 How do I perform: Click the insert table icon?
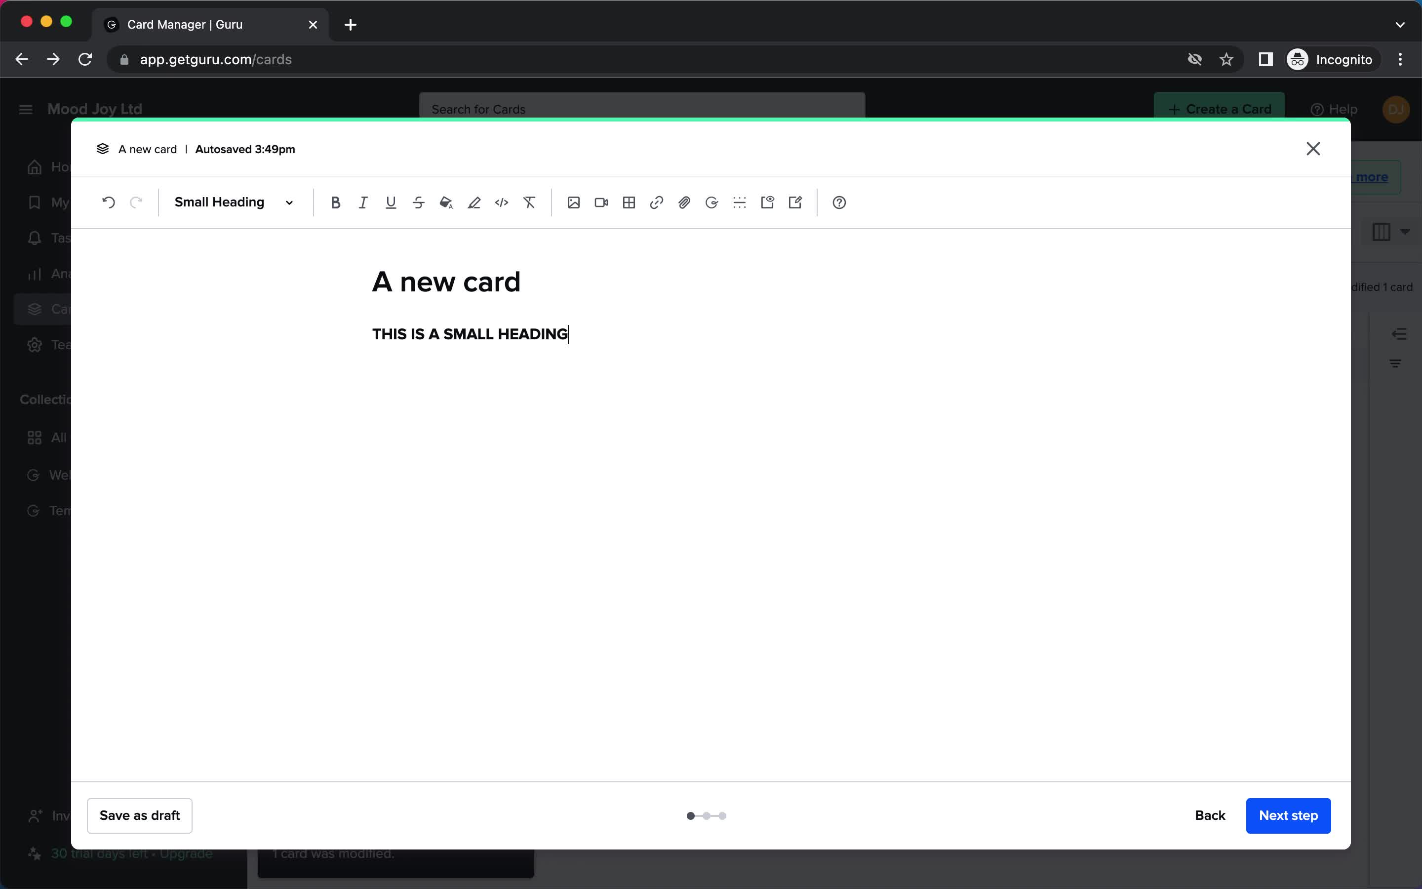pos(629,202)
